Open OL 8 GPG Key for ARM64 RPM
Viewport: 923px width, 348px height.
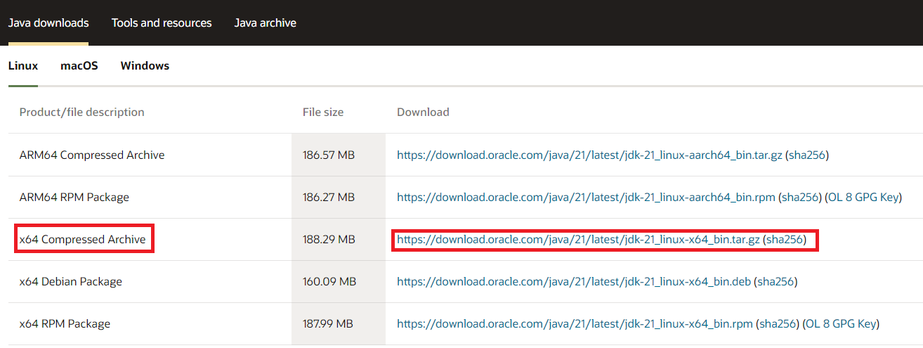863,197
